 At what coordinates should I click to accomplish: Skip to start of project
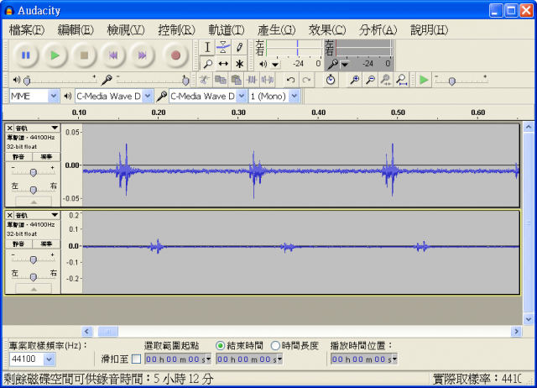pos(113,55)
